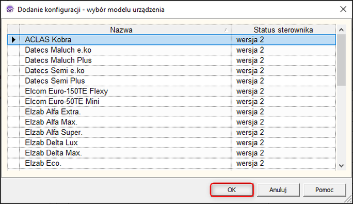Click the sort arrow in the Nazwa header
Viewport: 353px width, 204px height.
(226, 30)
